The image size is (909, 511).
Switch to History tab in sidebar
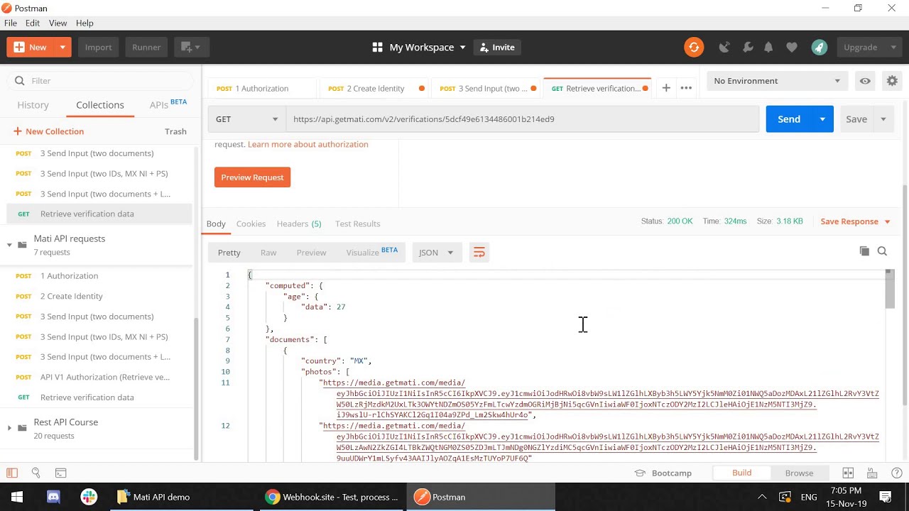33,105
